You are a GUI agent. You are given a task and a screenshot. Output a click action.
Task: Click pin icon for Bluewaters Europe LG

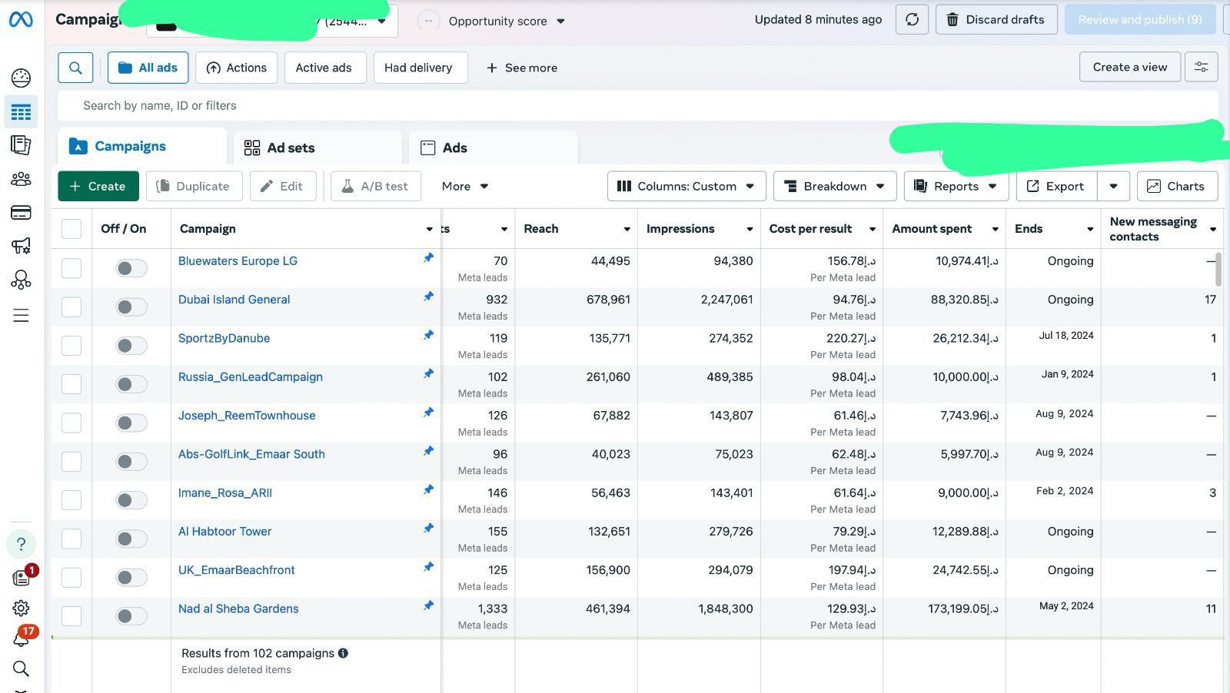point(428,258)
